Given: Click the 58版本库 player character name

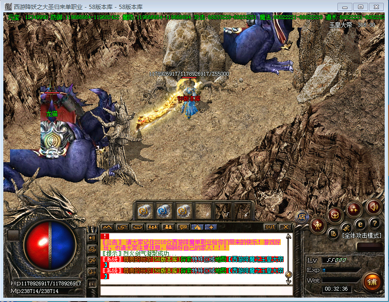Looking at the screenshot, I should (x=189, y=98).
